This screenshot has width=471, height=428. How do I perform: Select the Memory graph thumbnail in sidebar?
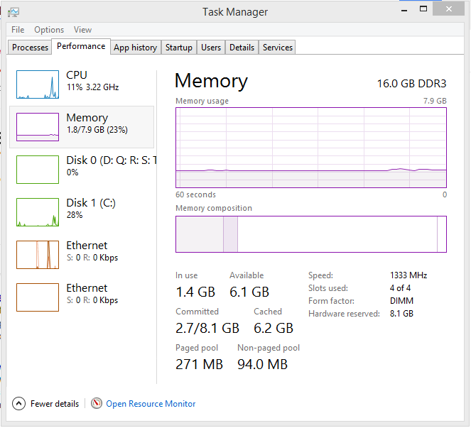click(x=38, y=127)
